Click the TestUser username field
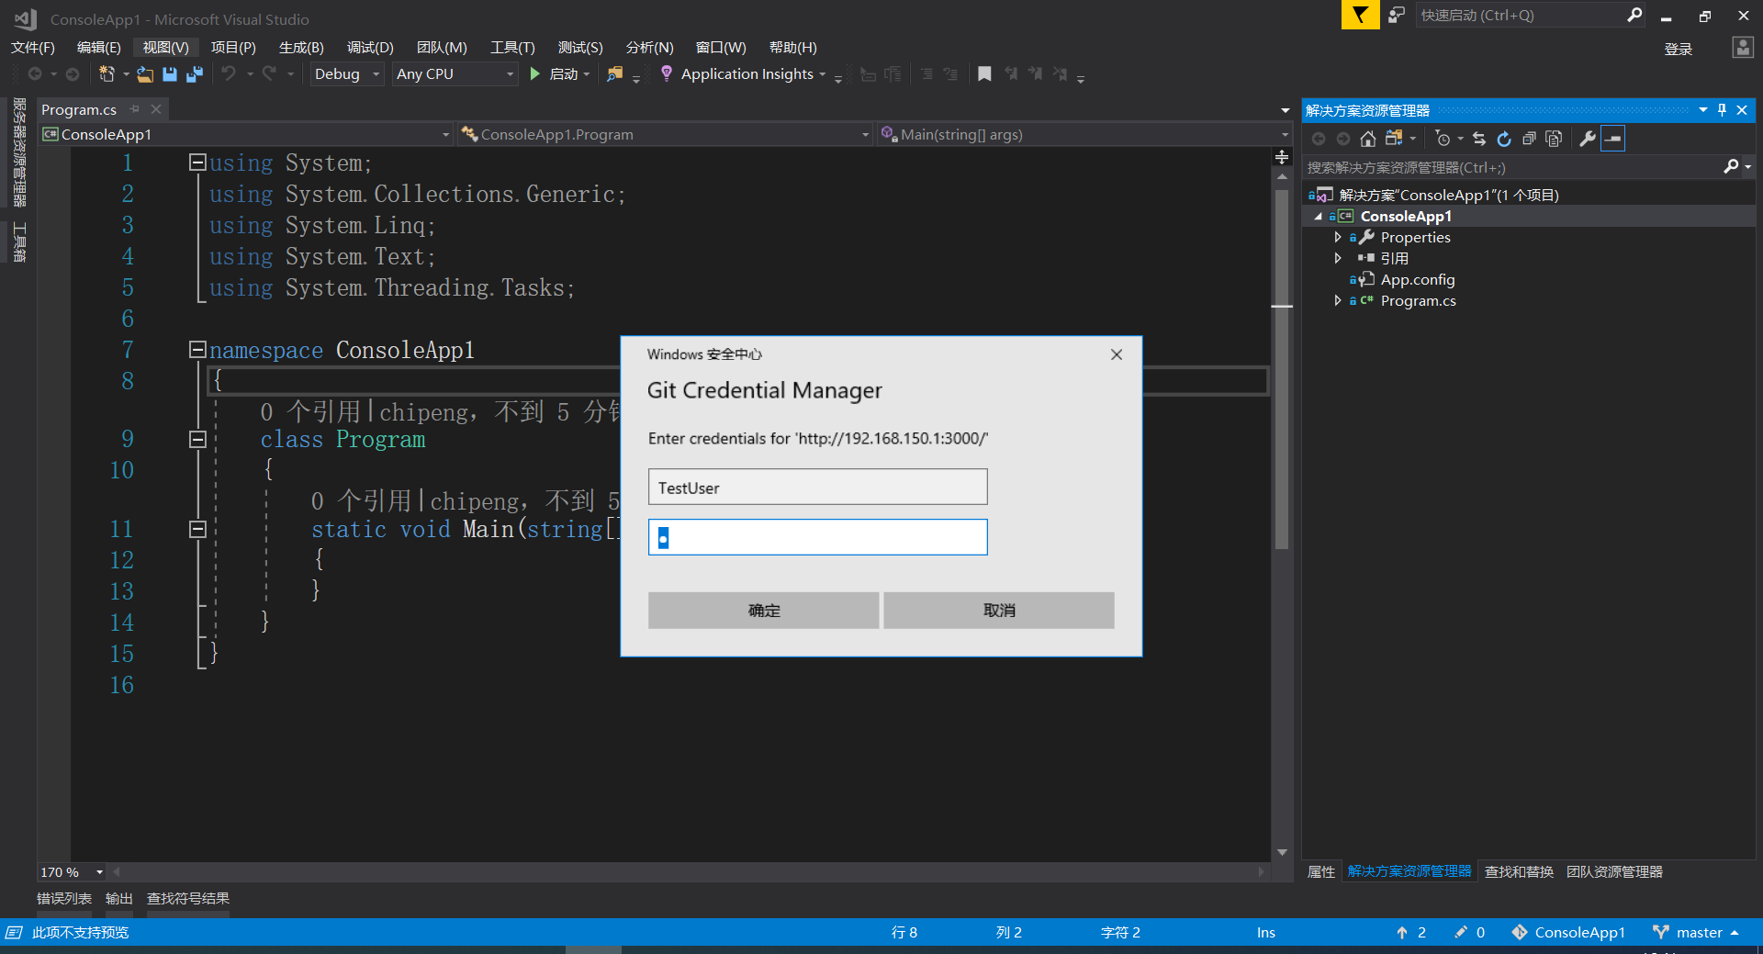This screenshot has height=954, width=1763. 817,487
